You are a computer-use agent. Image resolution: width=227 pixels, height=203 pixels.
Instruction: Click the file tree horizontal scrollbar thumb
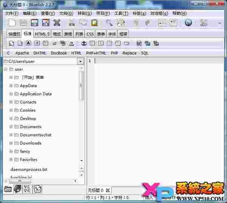(x=20, y=181)
